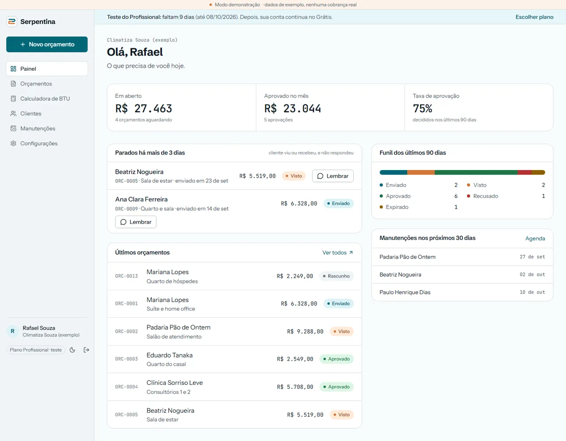Open quote ORC-0013 Mariana Lopes row

click(234, 276)
